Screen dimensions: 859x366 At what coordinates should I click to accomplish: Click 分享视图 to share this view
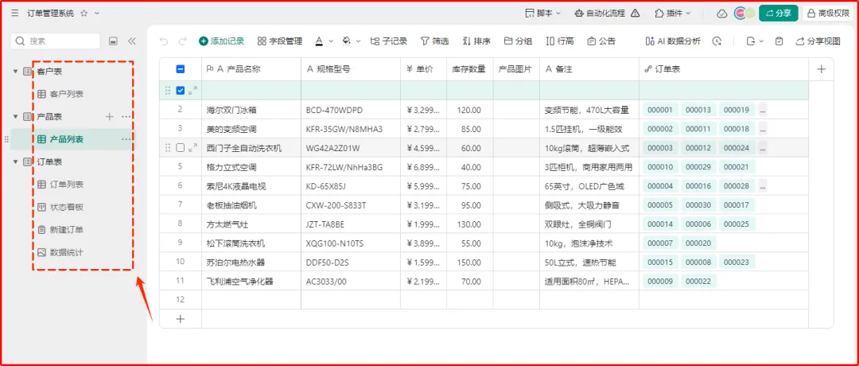click(x=818, y=41)
